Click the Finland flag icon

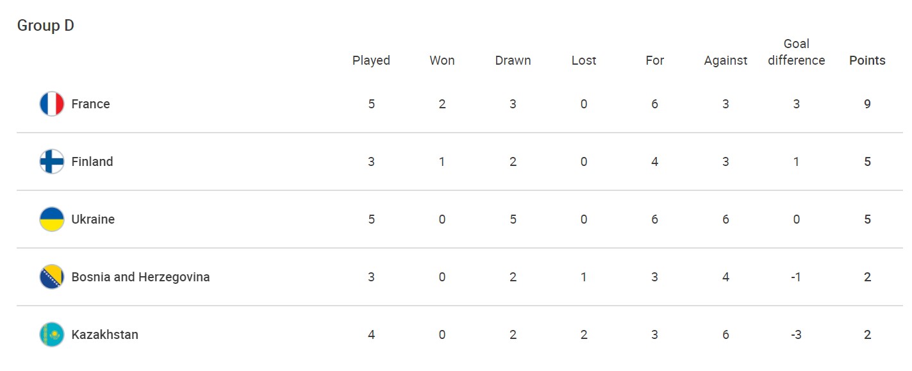tap(52, 161)
